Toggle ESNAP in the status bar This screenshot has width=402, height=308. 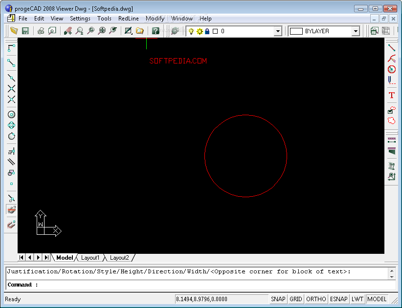[x=339, y=299]
